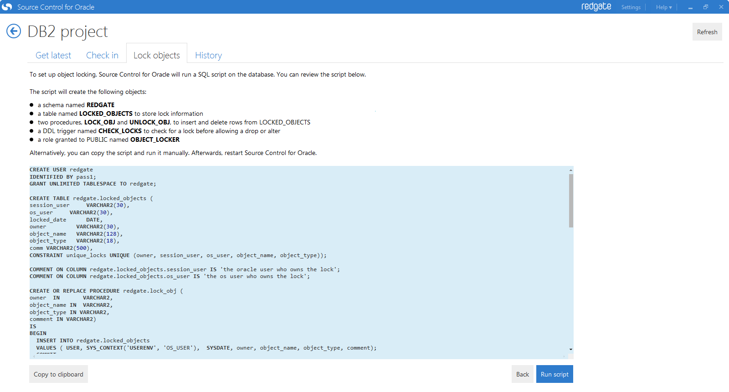729x392 pixels.
Task: Click the Back button
Action: pos(522,374)
